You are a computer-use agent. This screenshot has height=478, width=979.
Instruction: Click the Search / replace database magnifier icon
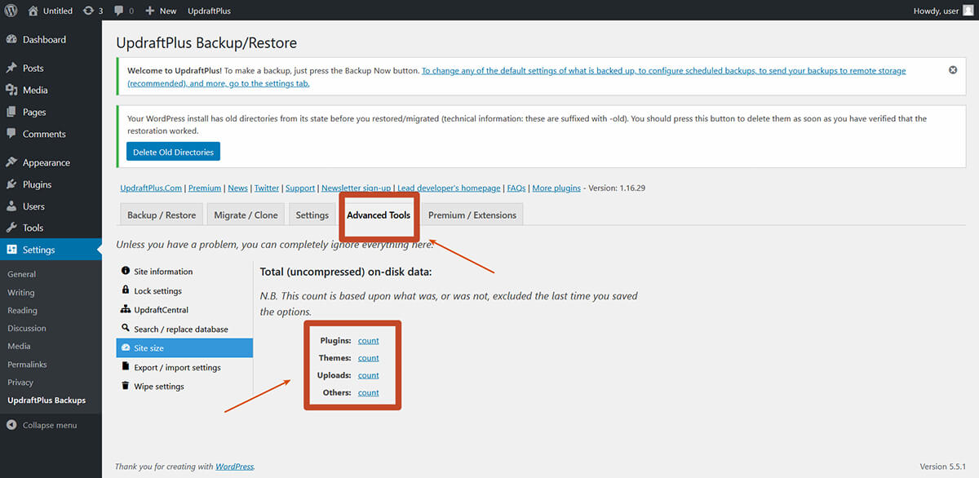(126, 329)
